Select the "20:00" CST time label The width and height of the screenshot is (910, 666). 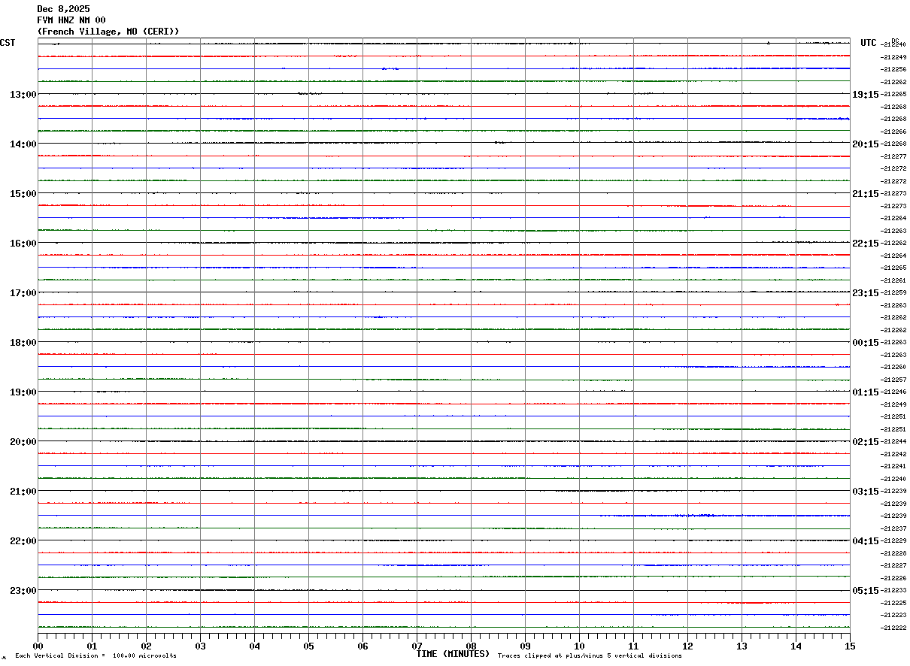click(23, 442)
